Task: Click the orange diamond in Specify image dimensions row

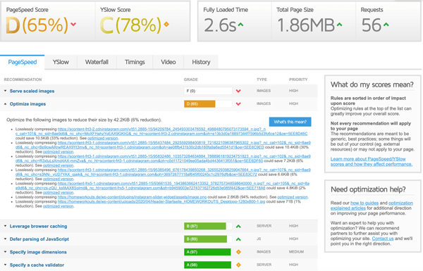Action: point(238,252)
